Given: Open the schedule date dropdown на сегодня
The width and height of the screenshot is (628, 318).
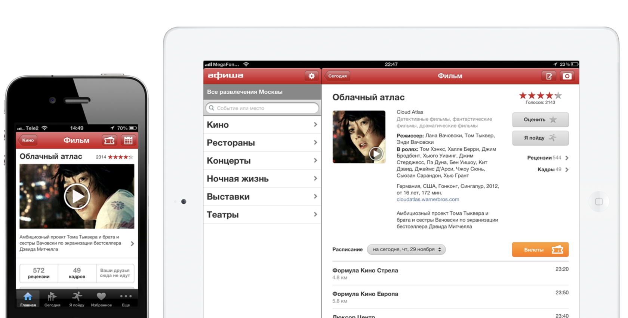Looking at the screenshot, I should coord(406,249).
